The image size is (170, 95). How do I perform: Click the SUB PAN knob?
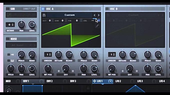21,24
